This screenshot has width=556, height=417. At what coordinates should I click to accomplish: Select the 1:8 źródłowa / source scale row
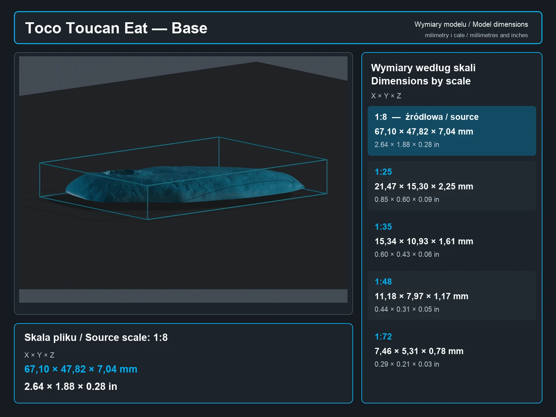point(452,131)
